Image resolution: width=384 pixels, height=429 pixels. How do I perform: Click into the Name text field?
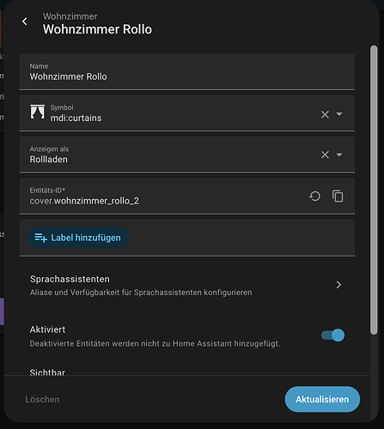point(187,72)
